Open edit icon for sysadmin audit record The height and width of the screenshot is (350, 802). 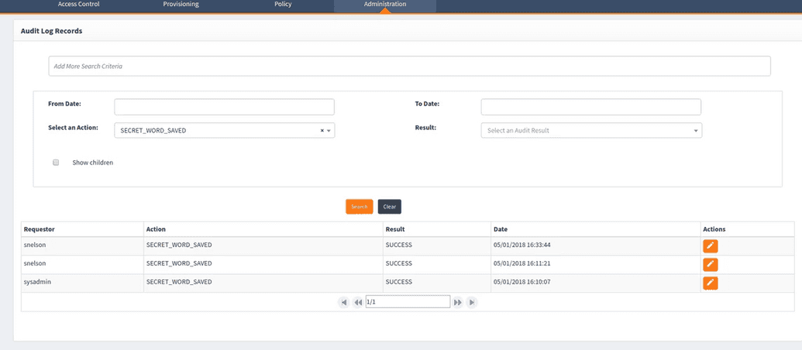pyautogui.click(x=710, y=283)
